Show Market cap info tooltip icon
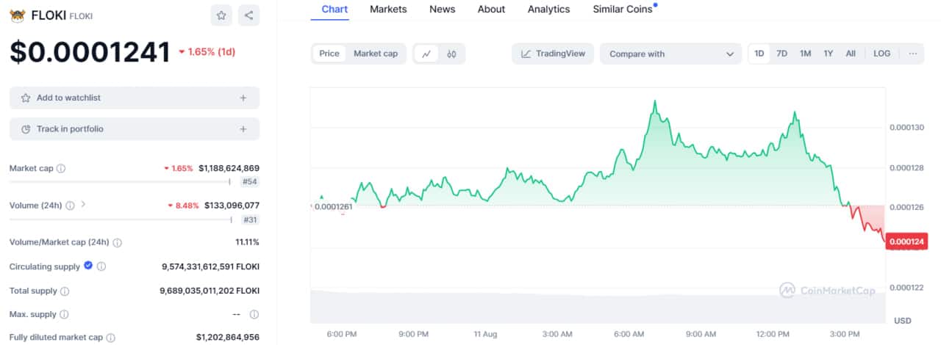 (61, 169)
